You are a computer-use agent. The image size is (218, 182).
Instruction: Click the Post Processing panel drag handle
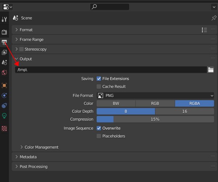(213, 166)
